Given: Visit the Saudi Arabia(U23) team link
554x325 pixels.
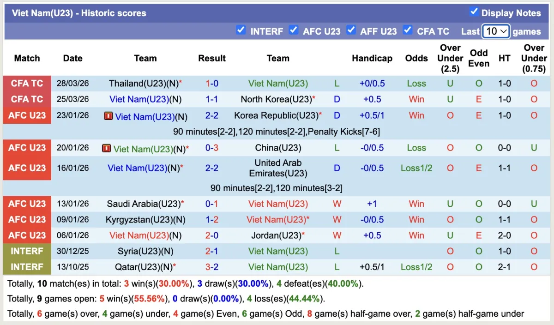Looking at the screenshot, I should click(143, 204).
